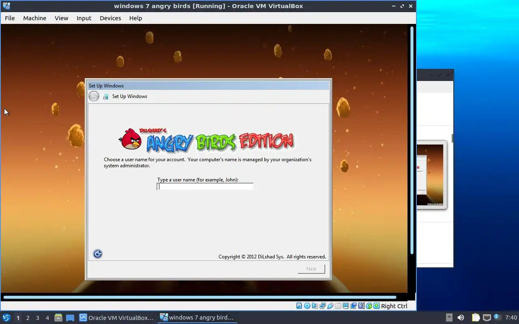Viewport: 519px width, 324px height.
Task: Click the disabled Next button
Action: [311, 269]
